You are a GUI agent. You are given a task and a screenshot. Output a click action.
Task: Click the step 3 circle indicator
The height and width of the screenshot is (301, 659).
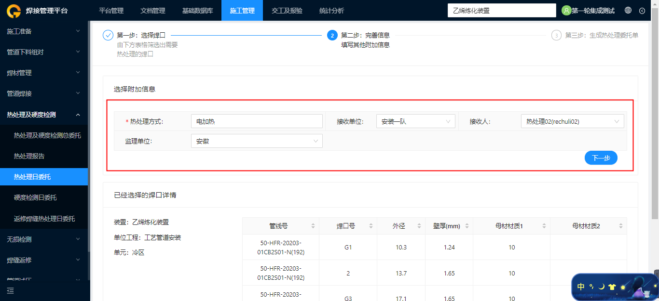(556, 35)
